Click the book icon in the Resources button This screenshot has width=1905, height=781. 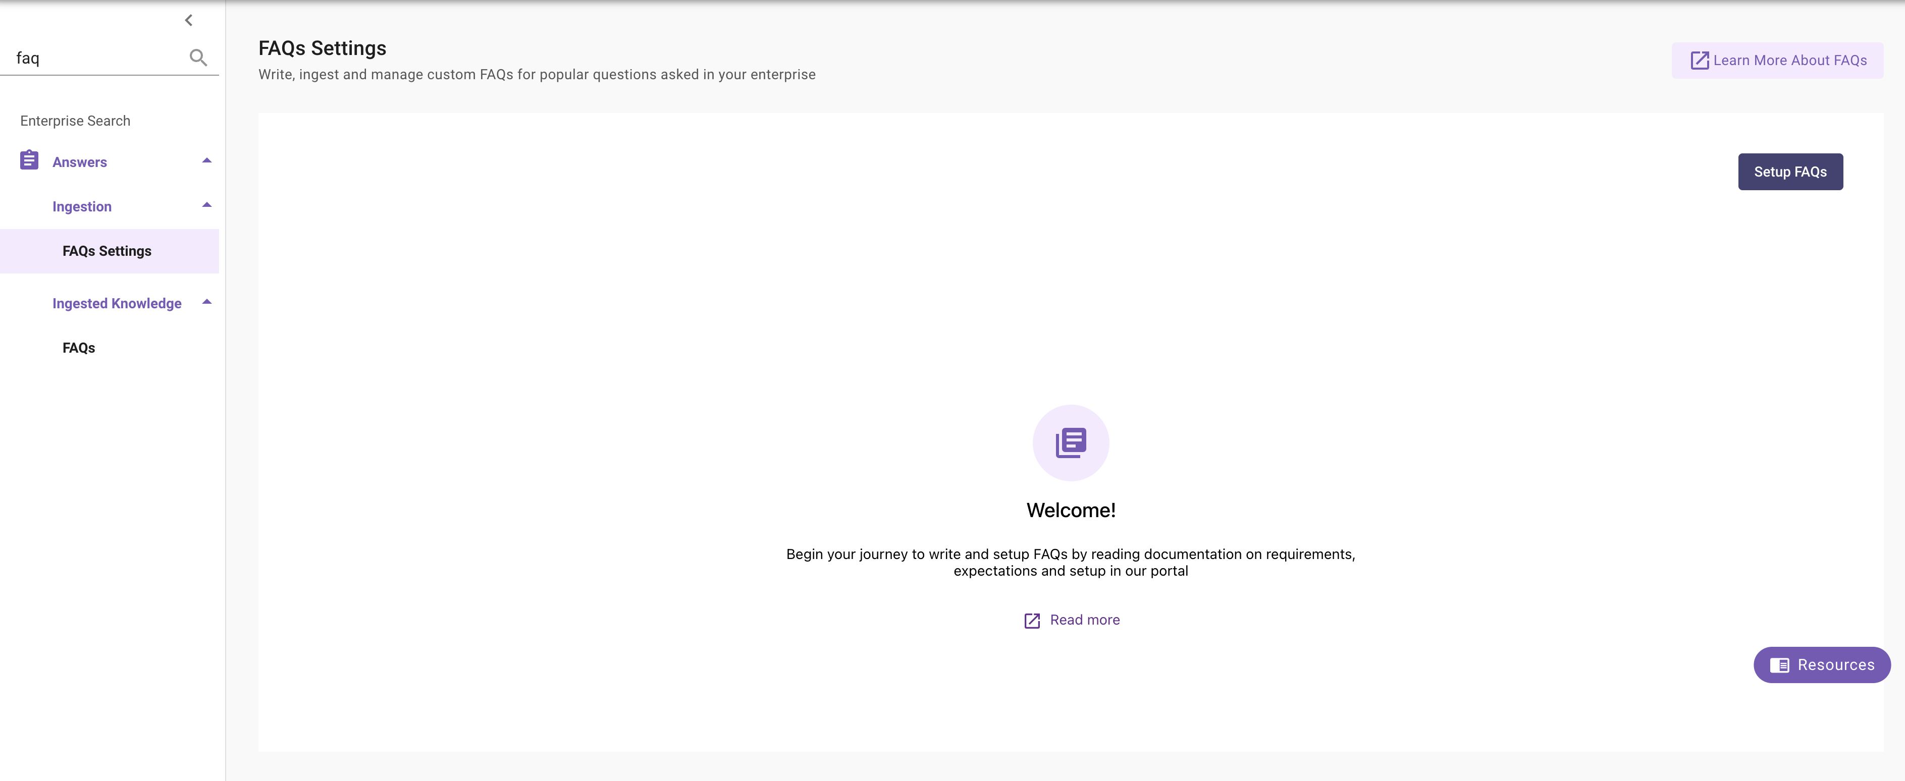(x=1779, y=665)
